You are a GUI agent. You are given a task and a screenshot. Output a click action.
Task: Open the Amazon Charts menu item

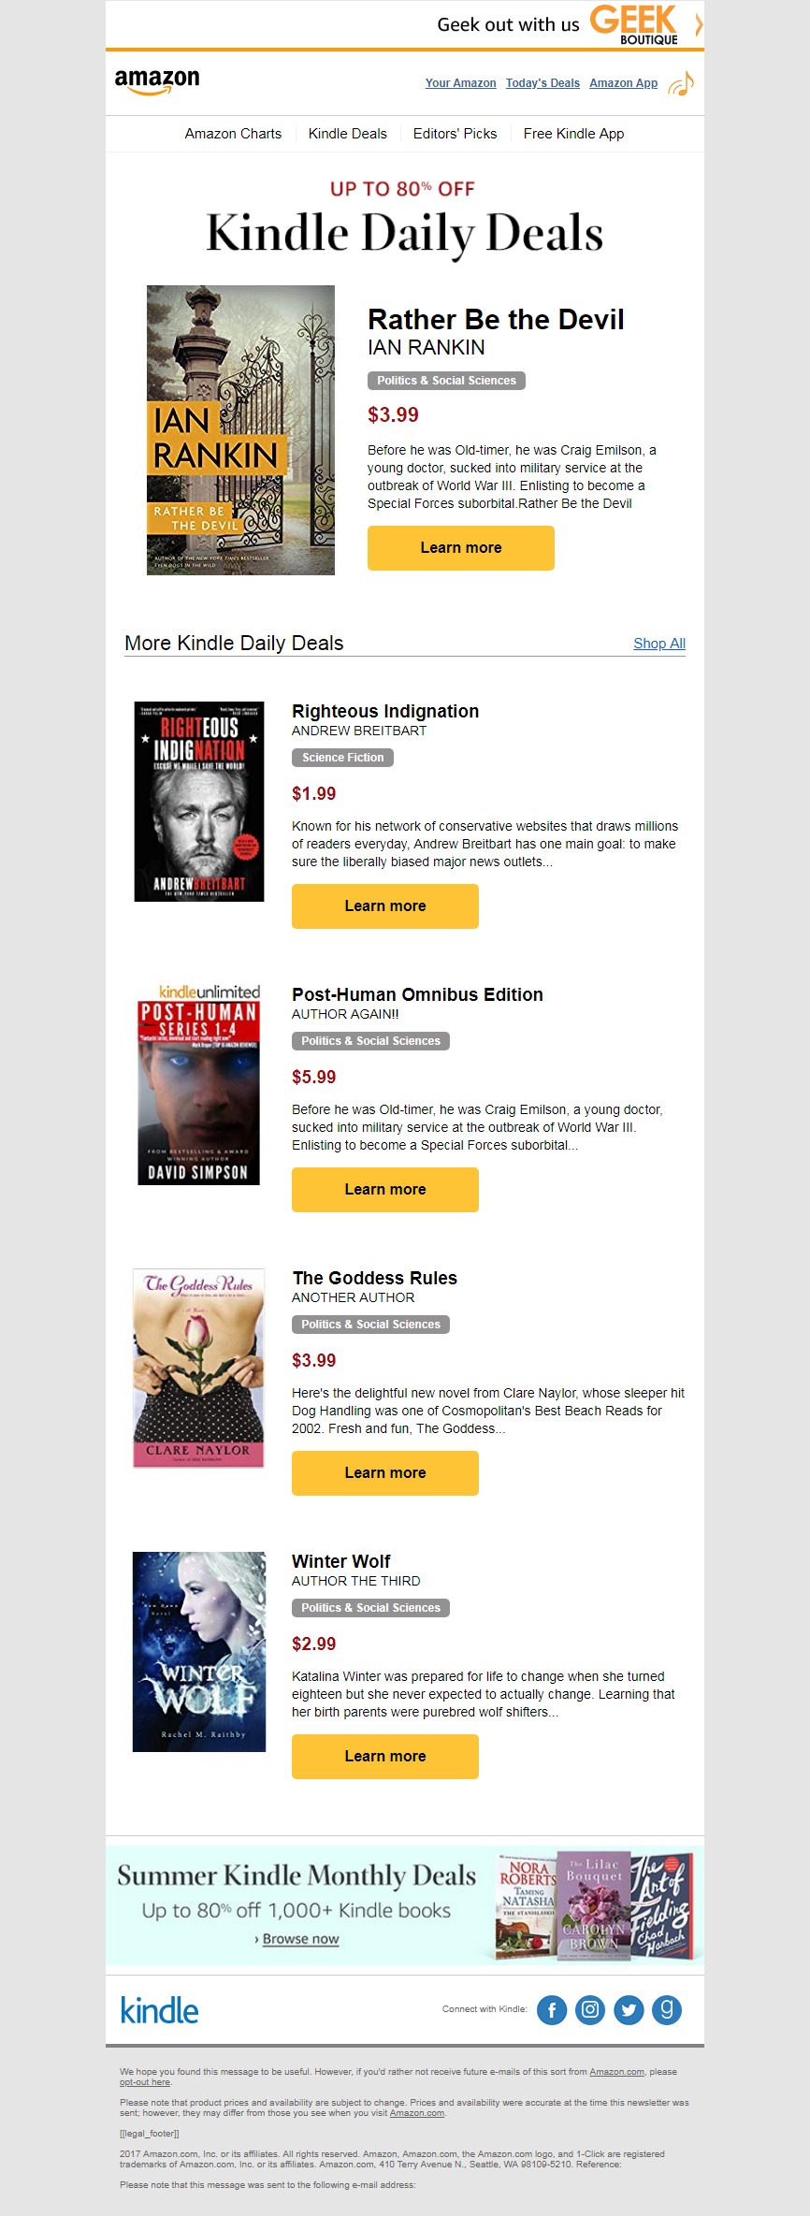[x=233, y=134]
